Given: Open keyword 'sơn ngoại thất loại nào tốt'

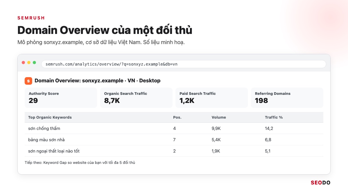Looking at the screenshot, I should [54, 151].
